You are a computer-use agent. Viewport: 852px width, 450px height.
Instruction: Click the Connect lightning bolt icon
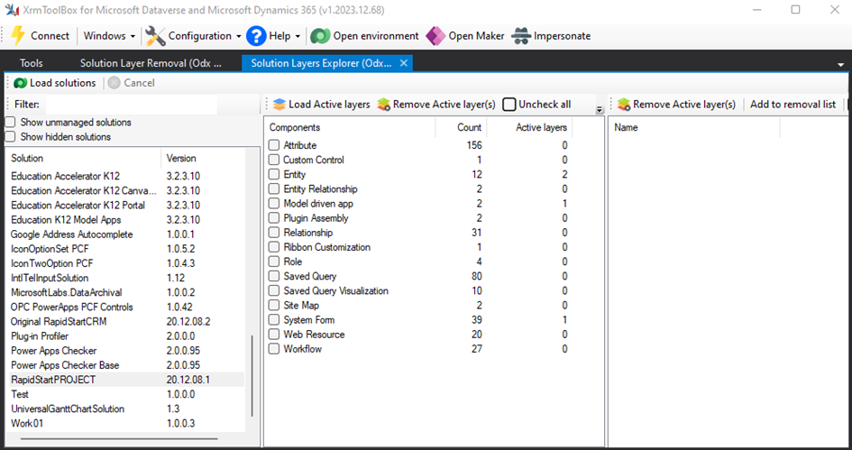[18, 36]
